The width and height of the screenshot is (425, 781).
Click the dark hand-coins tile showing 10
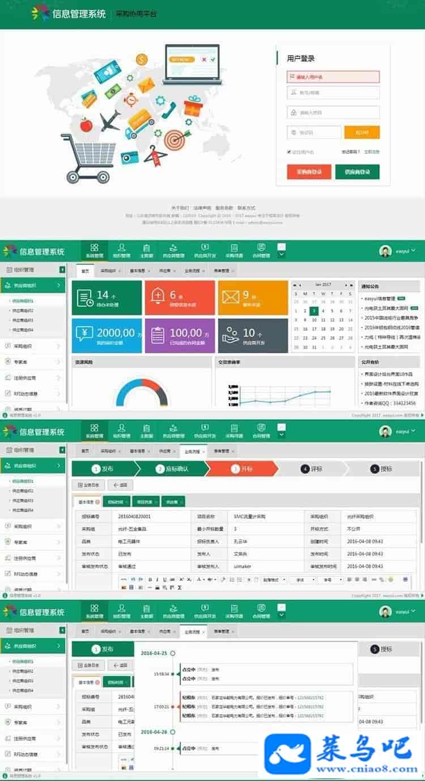tap(253, 335)
